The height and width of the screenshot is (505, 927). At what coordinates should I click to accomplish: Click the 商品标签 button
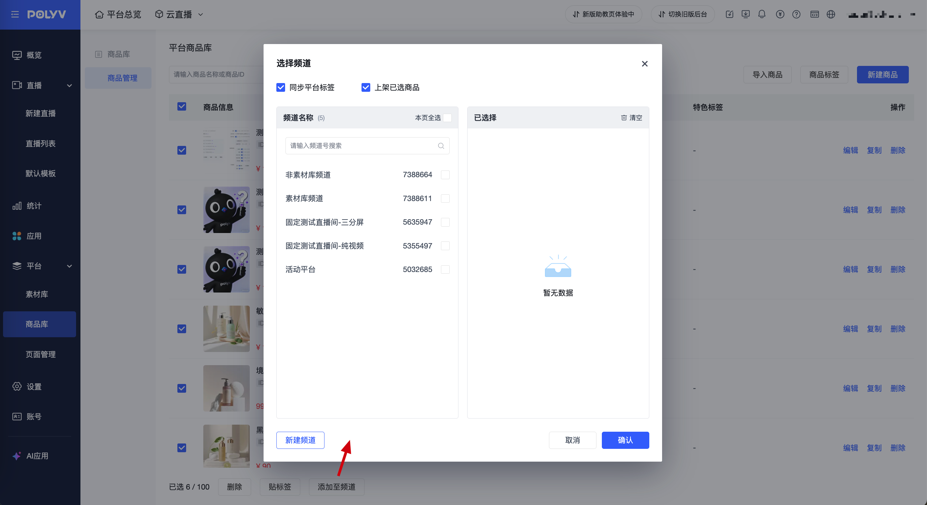(824, 75)
